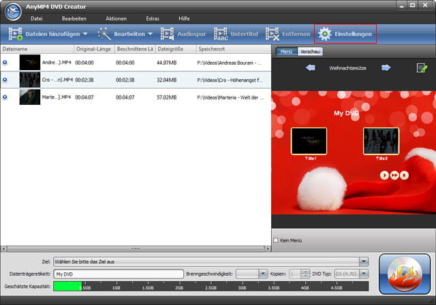Click the Untertitel ABC toolbar icon
The image size is (436, 305).
[x=221, y=34]
